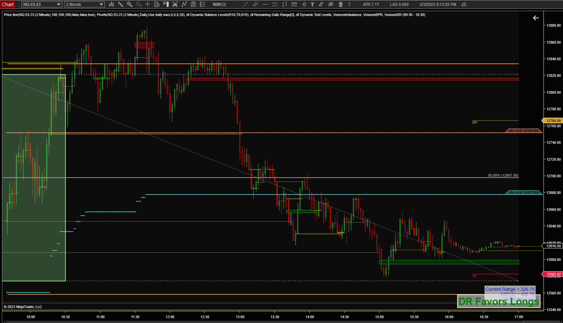Toggle the crosshair cursor tool

click(x=148, y=4)
